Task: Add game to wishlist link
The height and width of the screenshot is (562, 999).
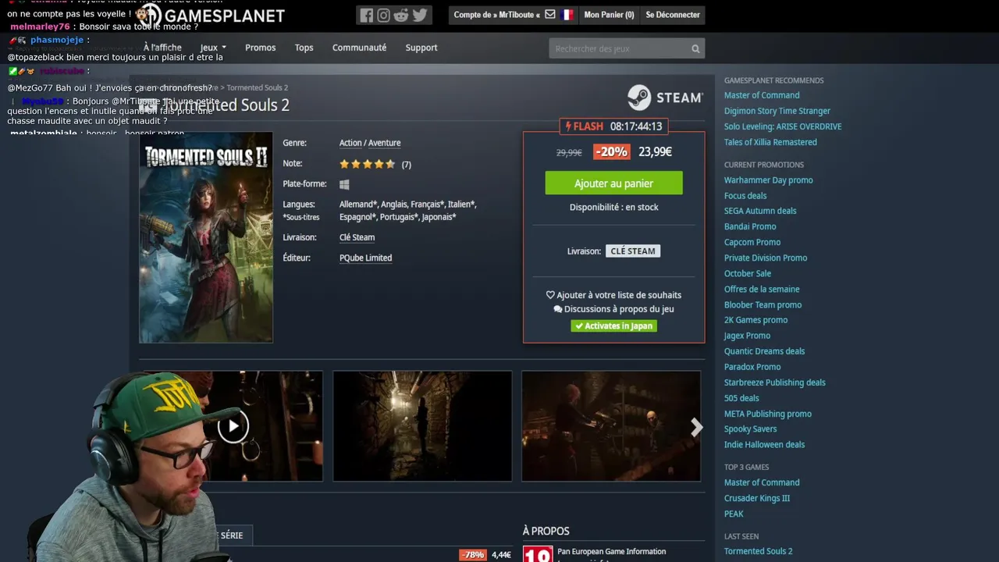Action: click(613, 295)
